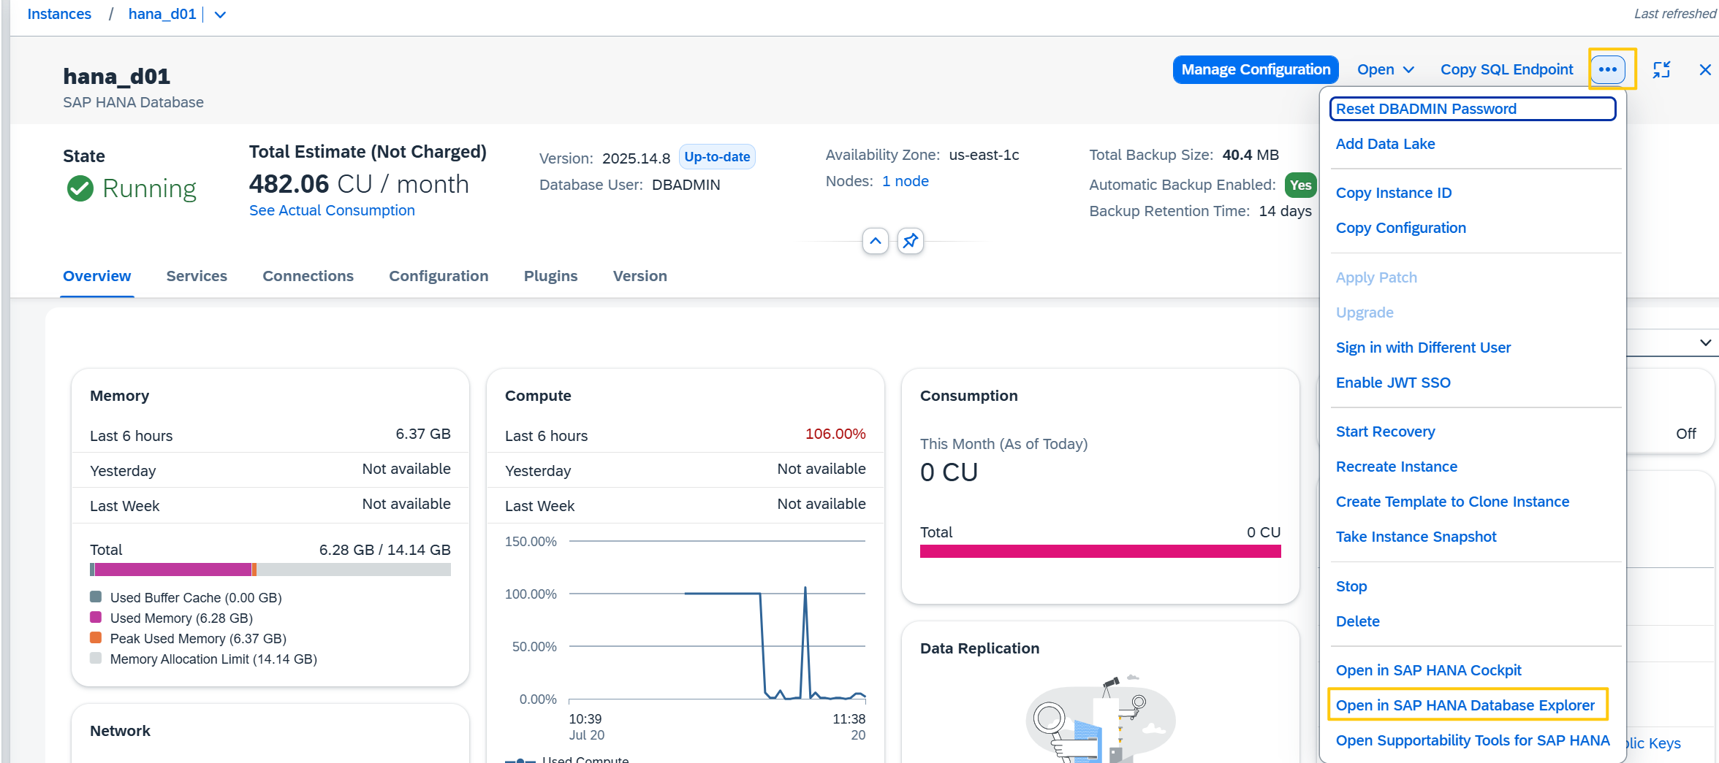Click the Upgrade menu entry
This screenshot has height=763, width=1719.
pos(1365,313)
